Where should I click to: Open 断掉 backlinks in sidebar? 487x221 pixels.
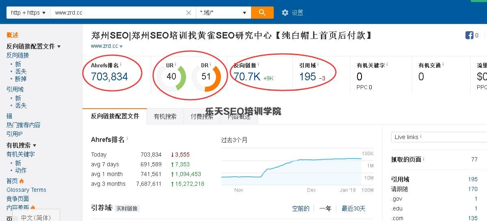pyautogui.click(x=21, y=79)
